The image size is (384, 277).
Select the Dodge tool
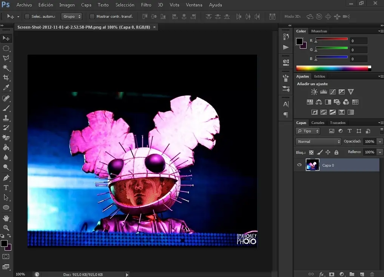tap(6, 167)
